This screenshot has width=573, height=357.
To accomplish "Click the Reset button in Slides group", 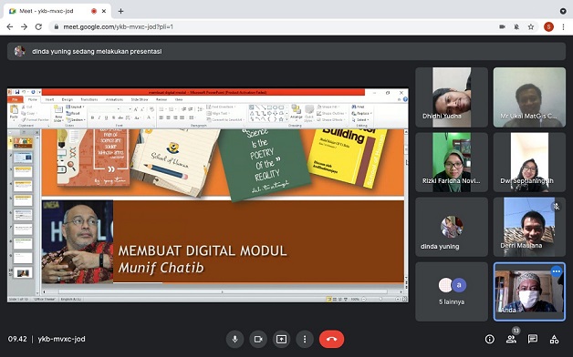I will pos(74,114).
